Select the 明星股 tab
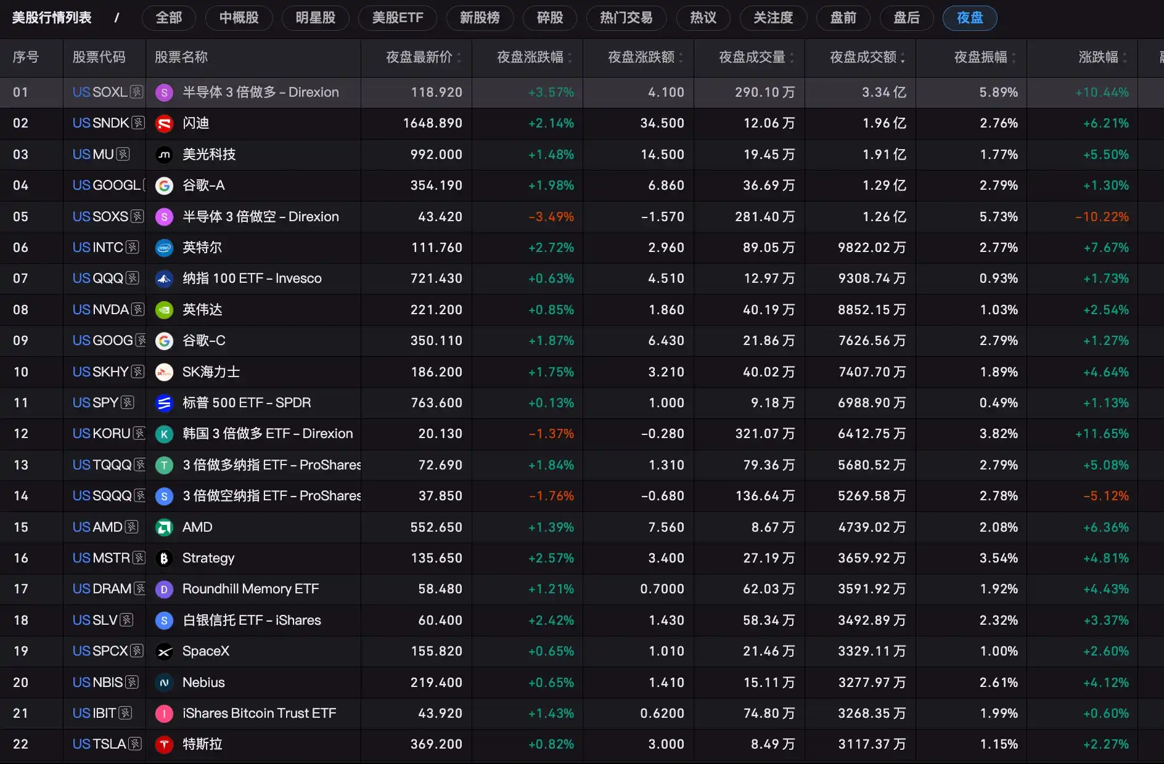Viewport: 1164px width, 764px height. pos(316,18)
